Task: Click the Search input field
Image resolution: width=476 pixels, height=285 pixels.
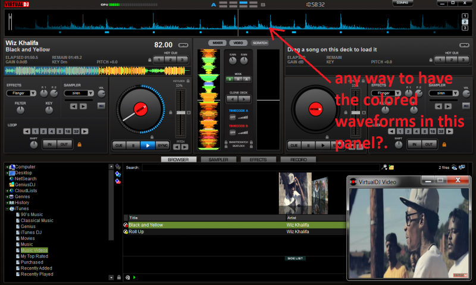Action: [261, 168]
